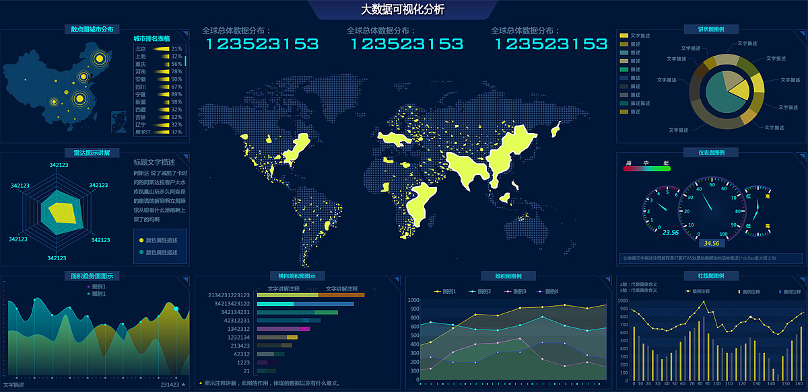Click the scrollbar thumb in the 城市排名表格 list

[185, 61]
